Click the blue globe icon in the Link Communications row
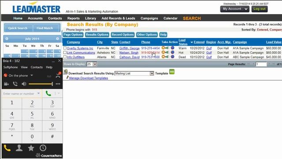Viewport: 282px width, 159px height. click(172, 52)
